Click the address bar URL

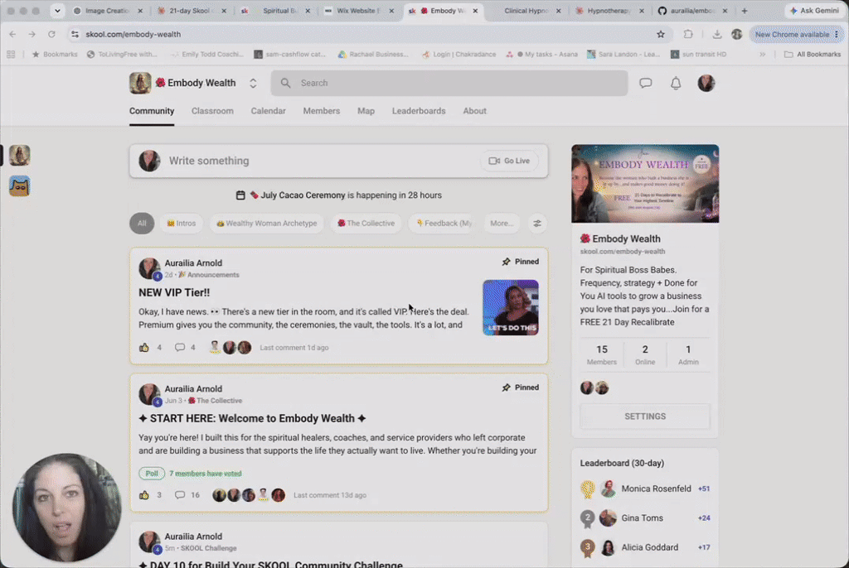pos(133,34)
